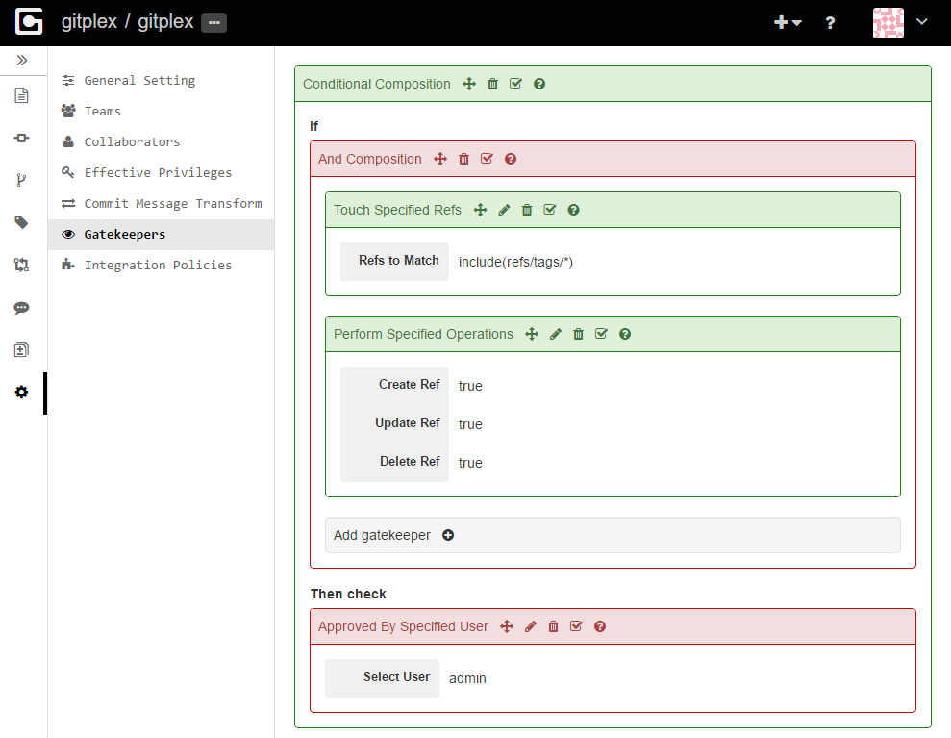The width and height of the screenshot is (951, 738).
Task: Click the Add gatekeeper plus button
Action: (448, 535)
